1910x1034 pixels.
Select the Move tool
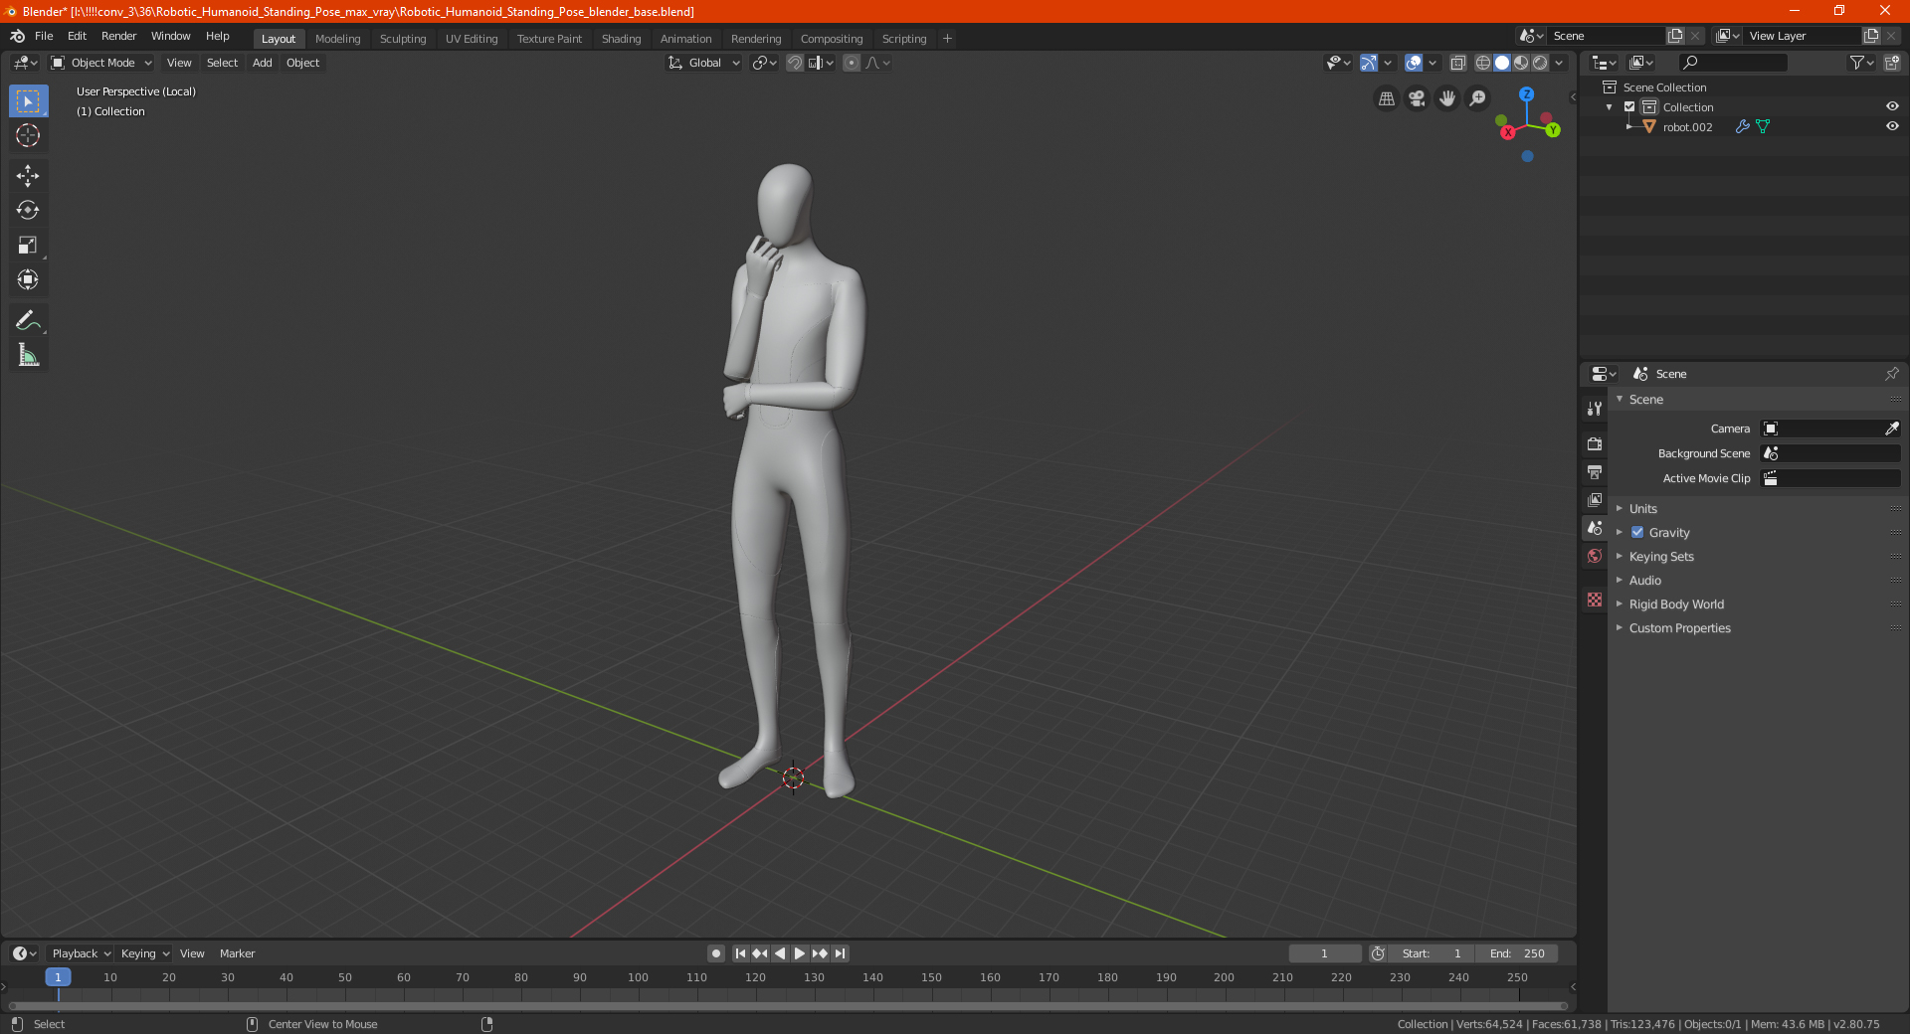[28, 176]
